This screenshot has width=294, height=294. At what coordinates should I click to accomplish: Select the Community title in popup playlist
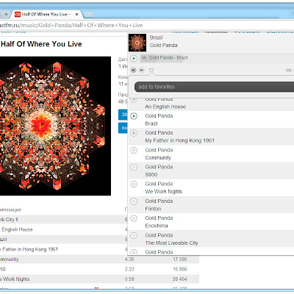158,158
